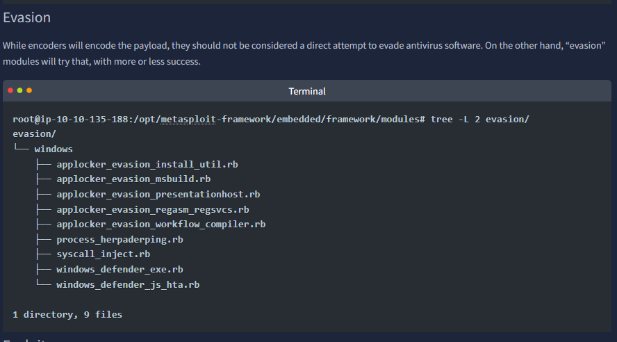Select syscall_inject.rb file name
Screen dimensions: 617x342
click(103, 254)
